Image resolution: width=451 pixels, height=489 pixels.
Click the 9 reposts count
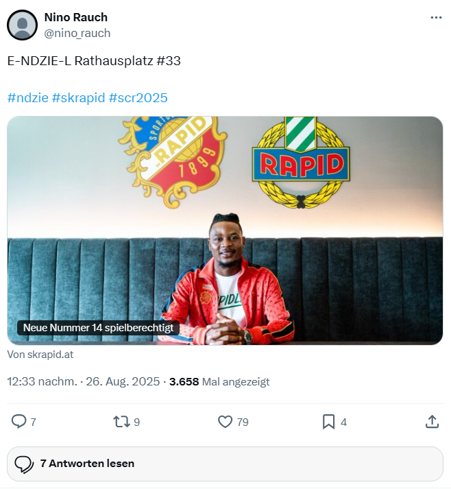coord(137,422)
